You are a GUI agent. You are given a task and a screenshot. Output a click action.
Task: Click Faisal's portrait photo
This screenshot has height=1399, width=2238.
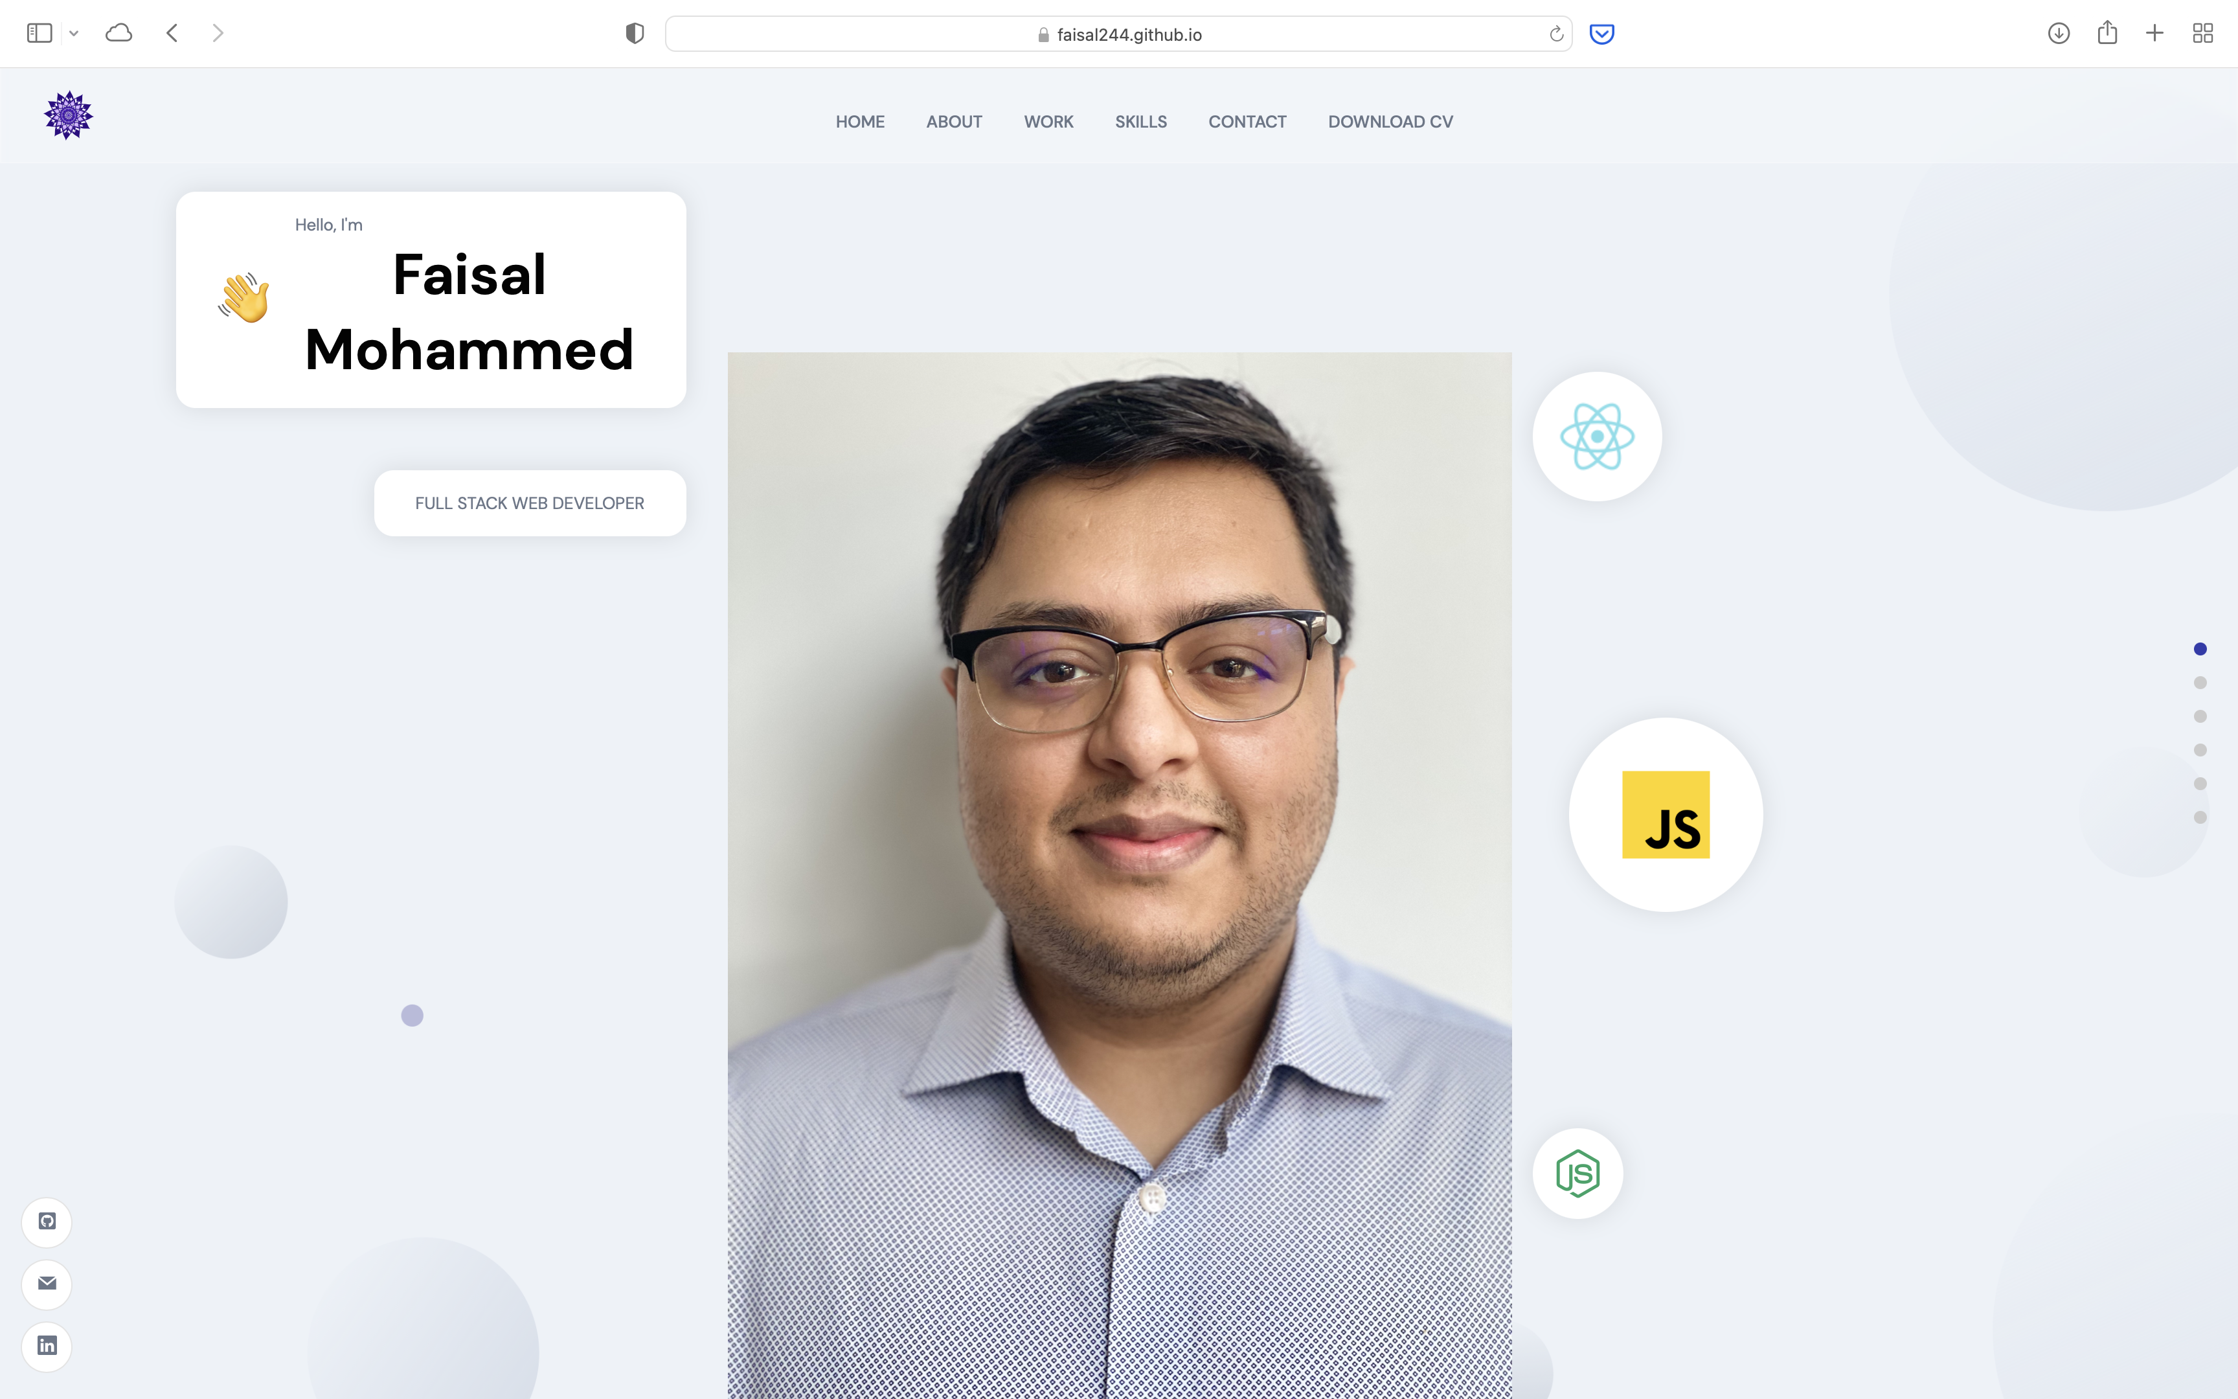(x=1119, y=833)
